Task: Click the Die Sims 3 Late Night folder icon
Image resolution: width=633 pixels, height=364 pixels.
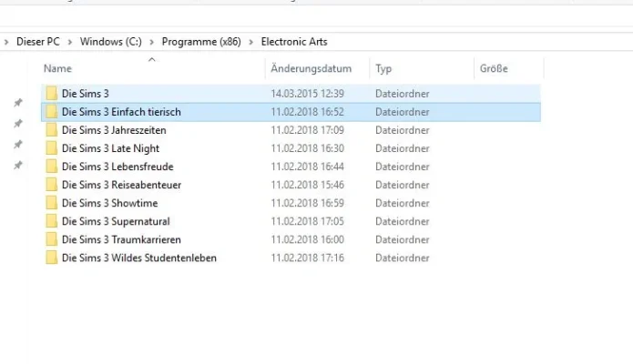Action: point(52,148)
